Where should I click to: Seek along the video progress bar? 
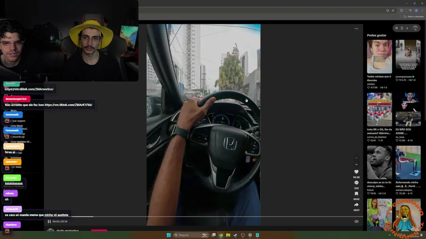(x=204, y=217)
